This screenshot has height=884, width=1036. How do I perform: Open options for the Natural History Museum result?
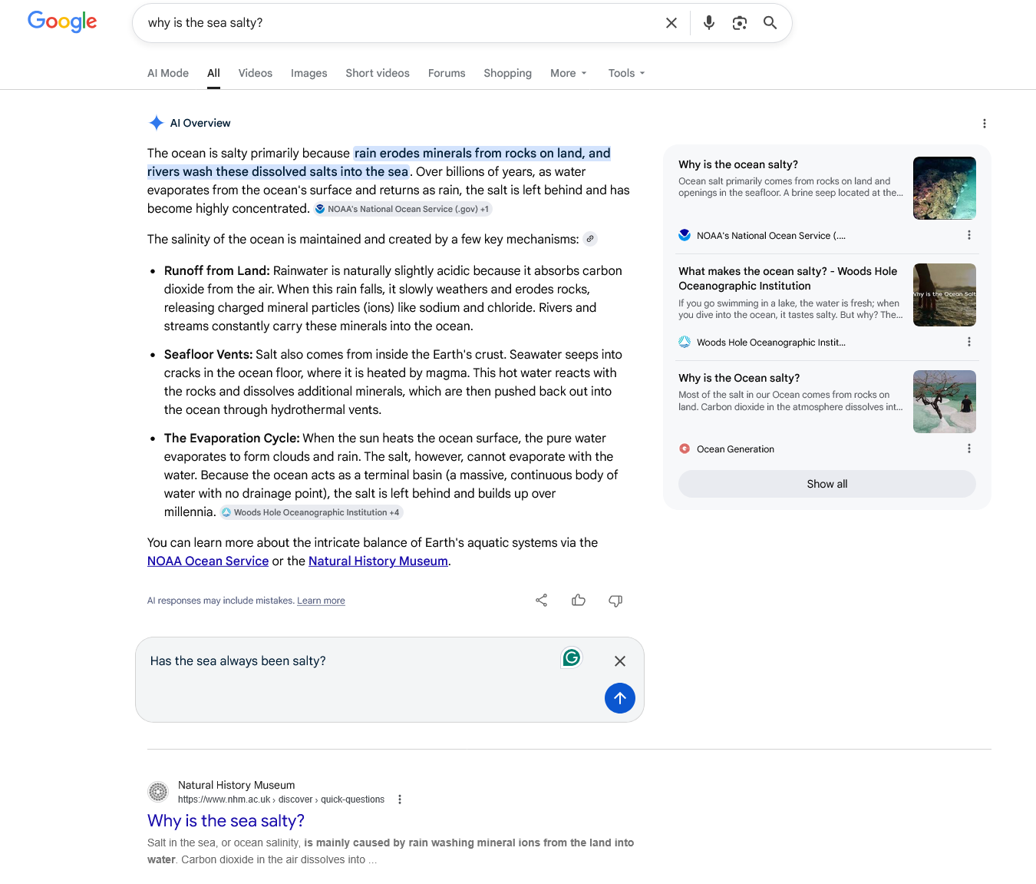400,800
